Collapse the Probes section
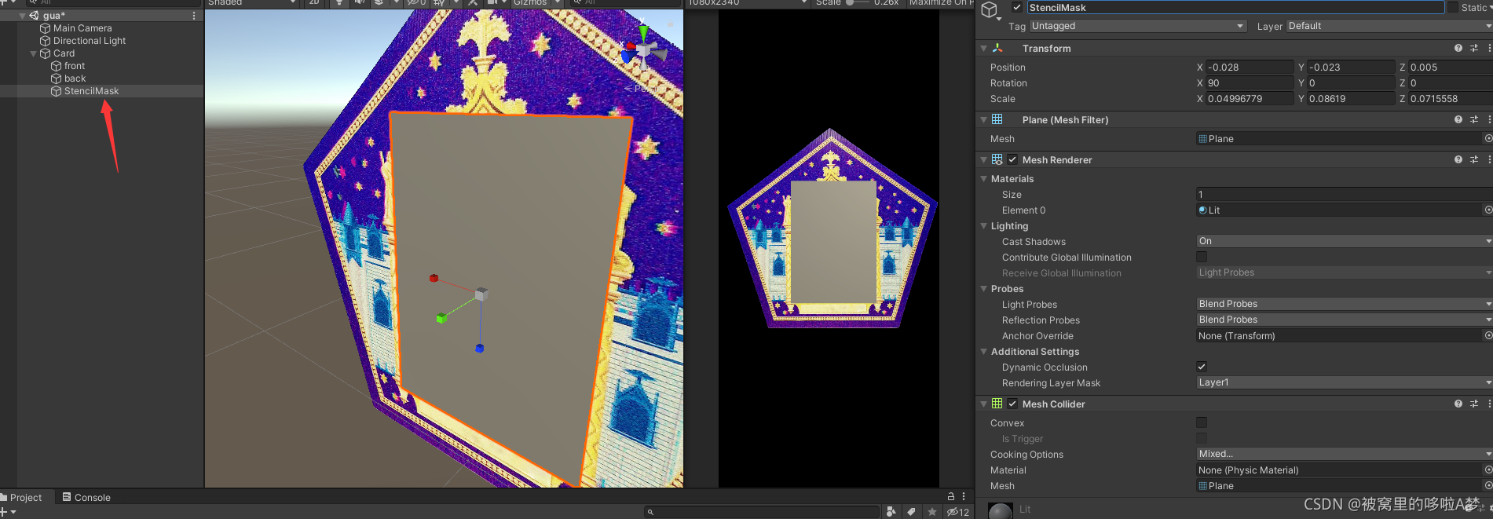1493x519 pixels. click(x=983, y=289)
